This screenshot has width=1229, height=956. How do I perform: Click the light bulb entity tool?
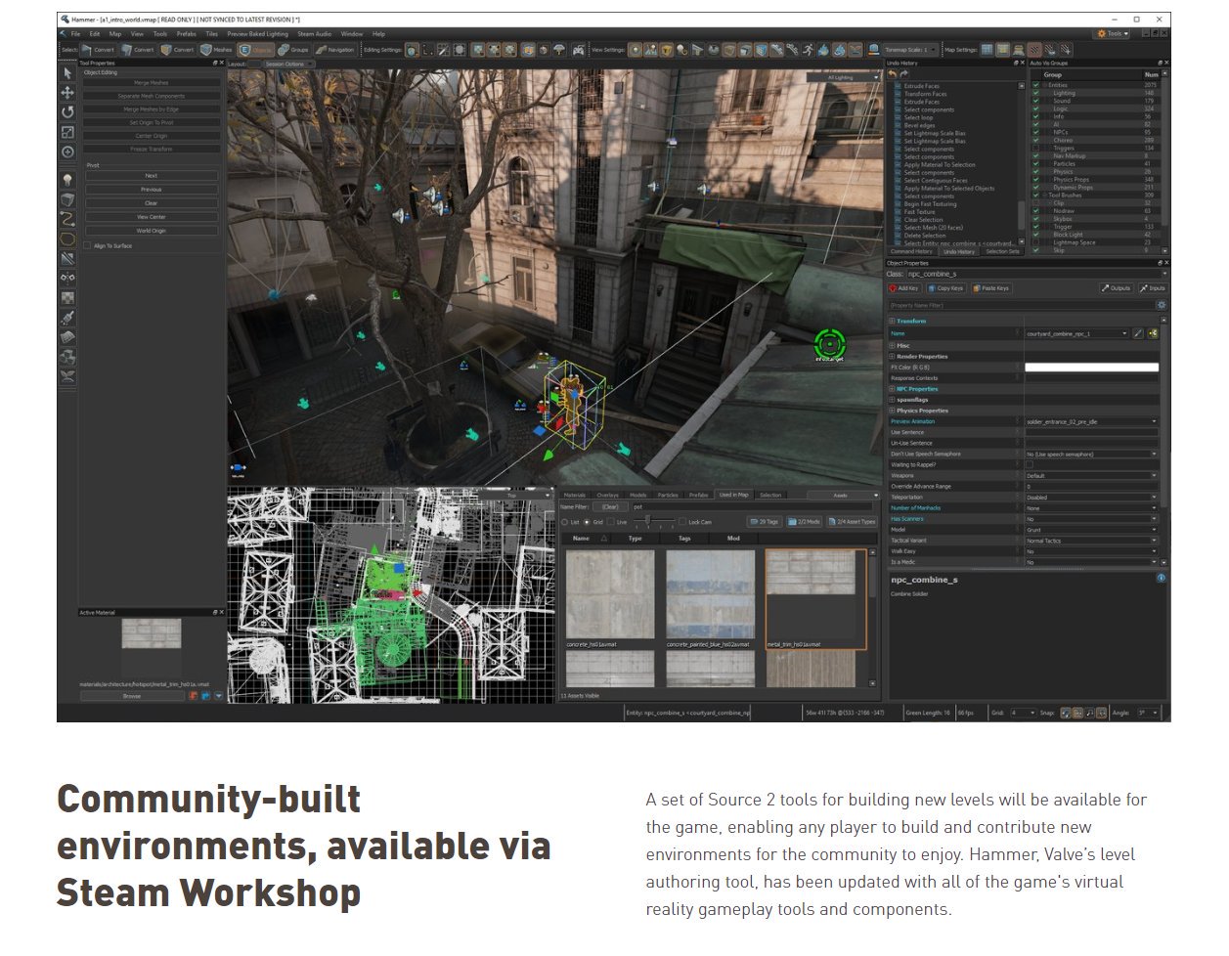(67, 180)
